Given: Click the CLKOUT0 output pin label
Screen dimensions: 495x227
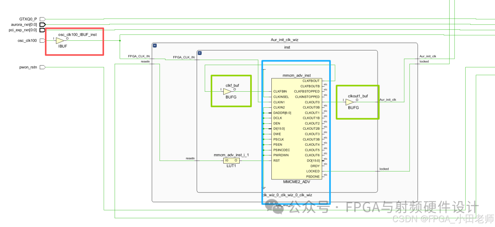Looking at the screenshot, I should pyautogui.click(x=312, y=102).
